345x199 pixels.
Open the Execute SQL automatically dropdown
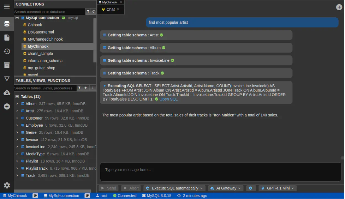click(174, 188)
